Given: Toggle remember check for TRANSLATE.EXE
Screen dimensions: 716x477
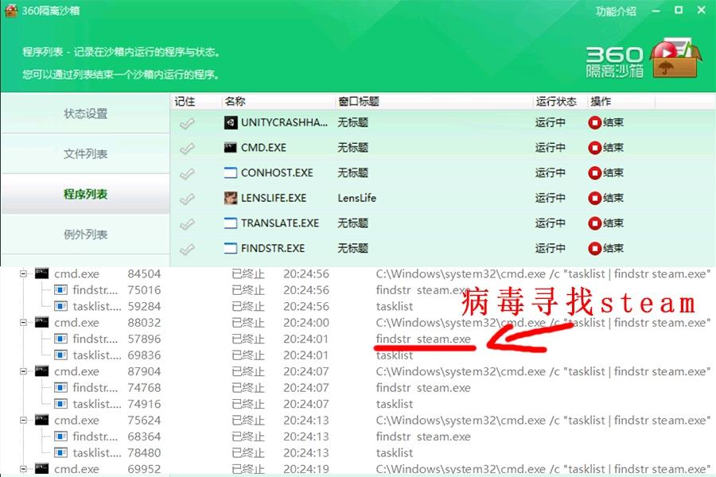Looking at the screenshot, I should [187, 223].
